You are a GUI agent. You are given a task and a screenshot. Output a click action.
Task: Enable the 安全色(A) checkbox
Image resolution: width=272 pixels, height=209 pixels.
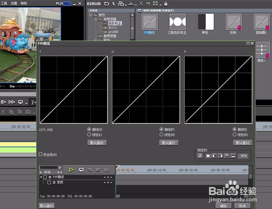tap(41, 154)
